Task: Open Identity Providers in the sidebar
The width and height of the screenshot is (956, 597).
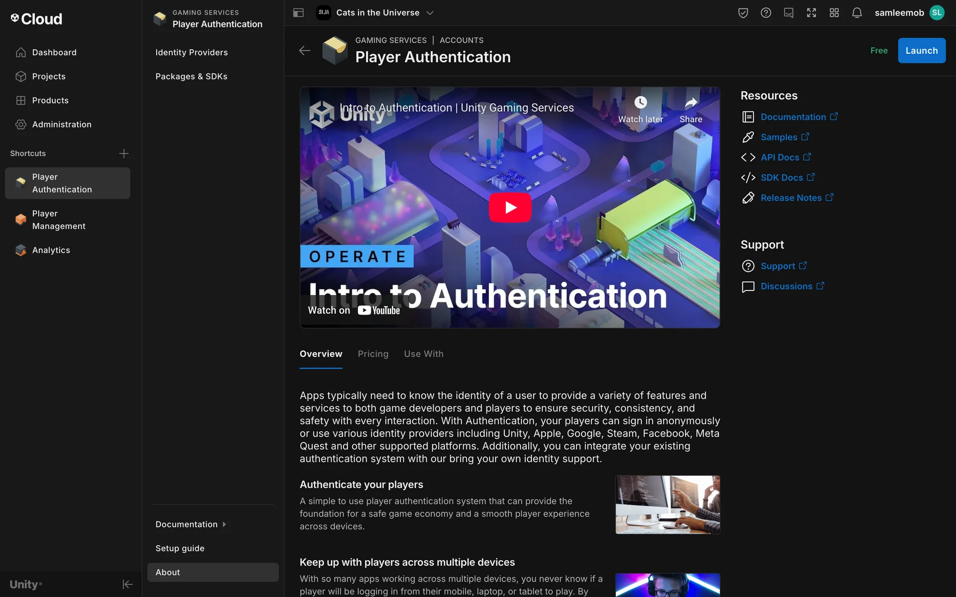Action: (191, 53)
